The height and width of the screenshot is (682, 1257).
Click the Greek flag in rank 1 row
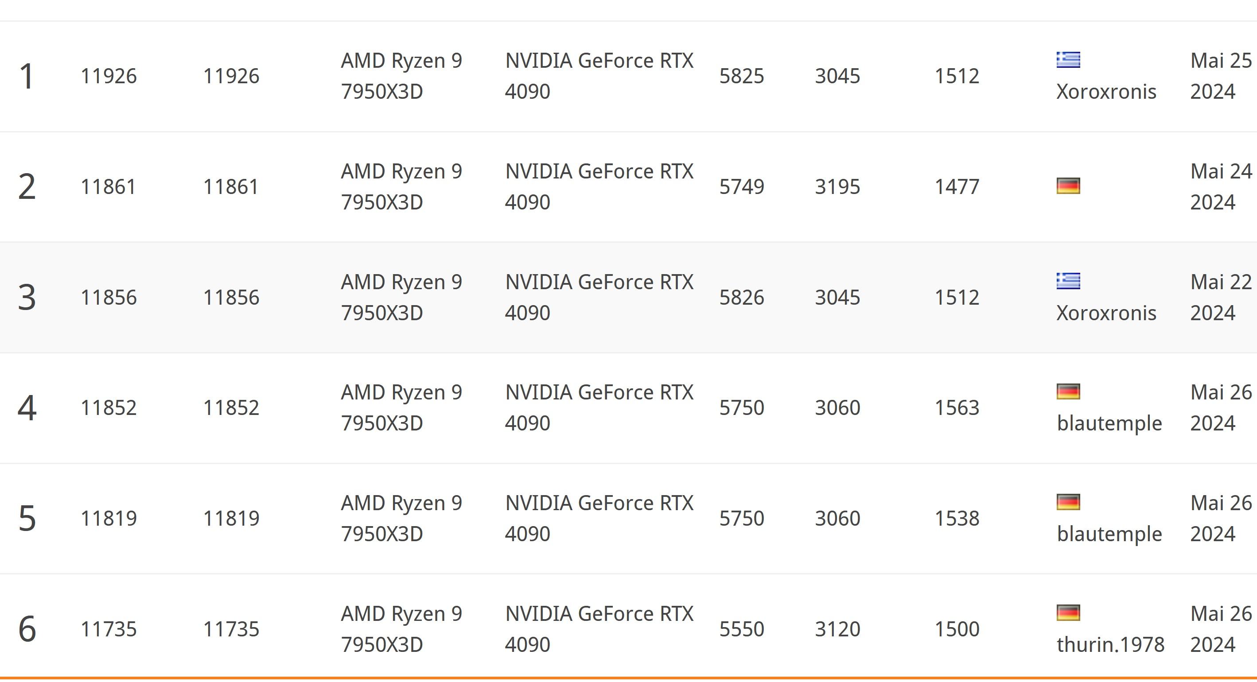(x=1068, y=60)
